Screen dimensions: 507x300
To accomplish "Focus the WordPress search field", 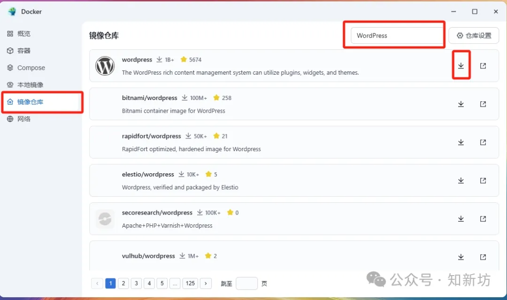I will [x=397, y=36].
